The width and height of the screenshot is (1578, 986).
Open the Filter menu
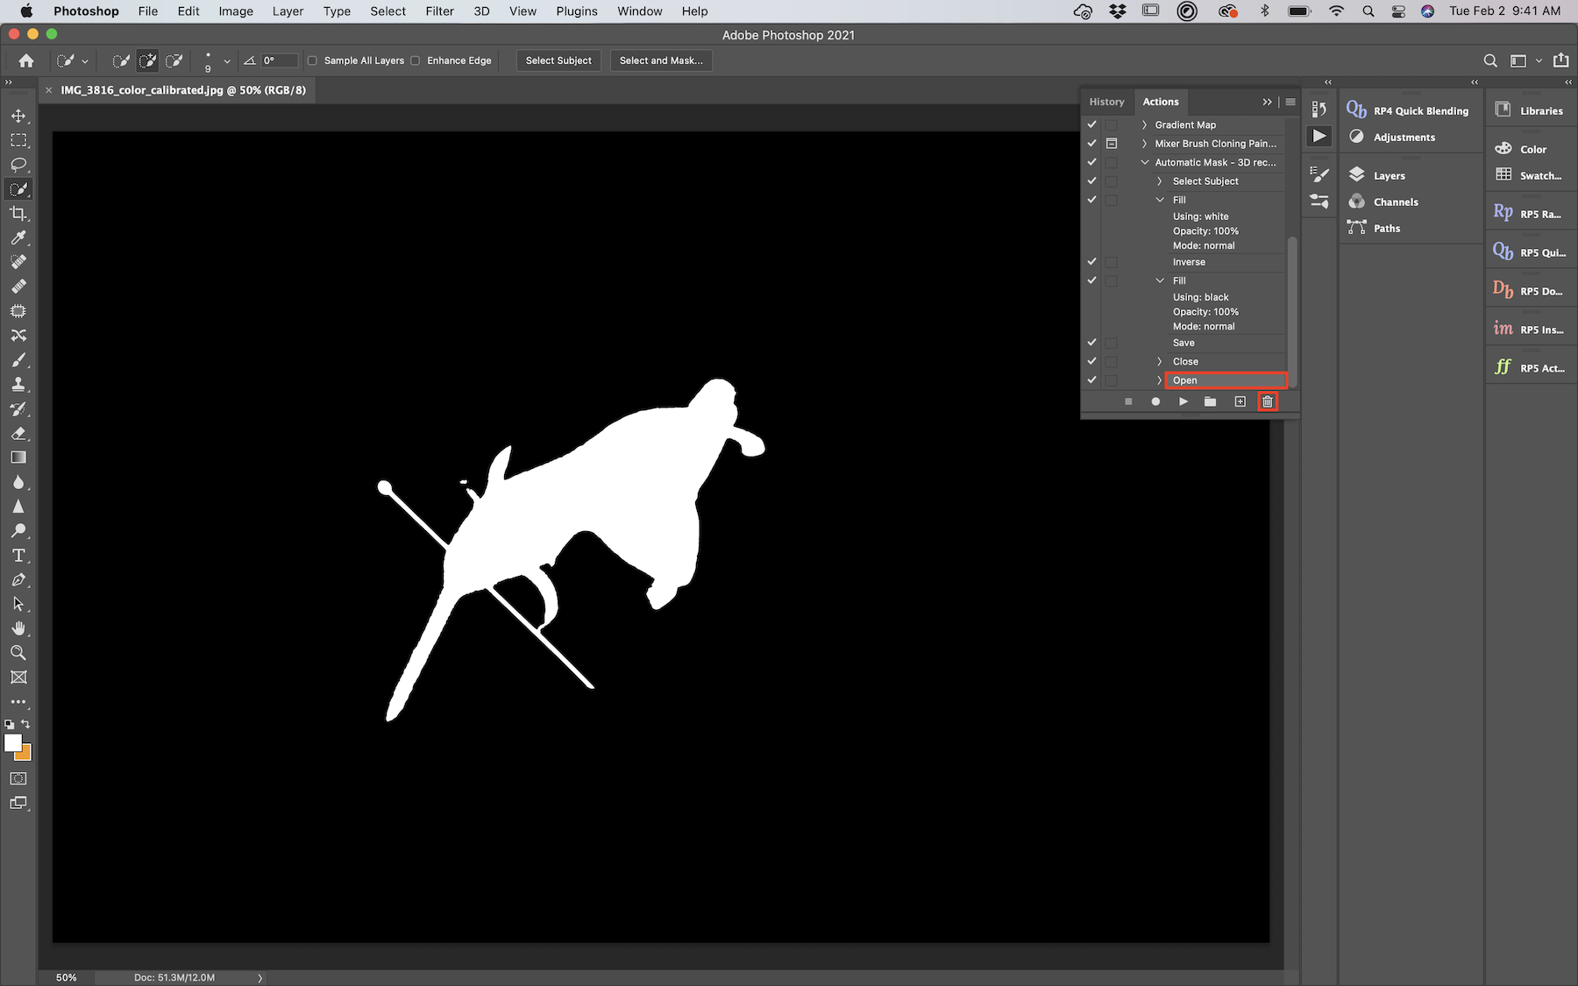click(439, 11)
